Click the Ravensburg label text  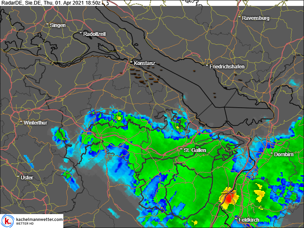pyautogui.click(x=255, y=18)
